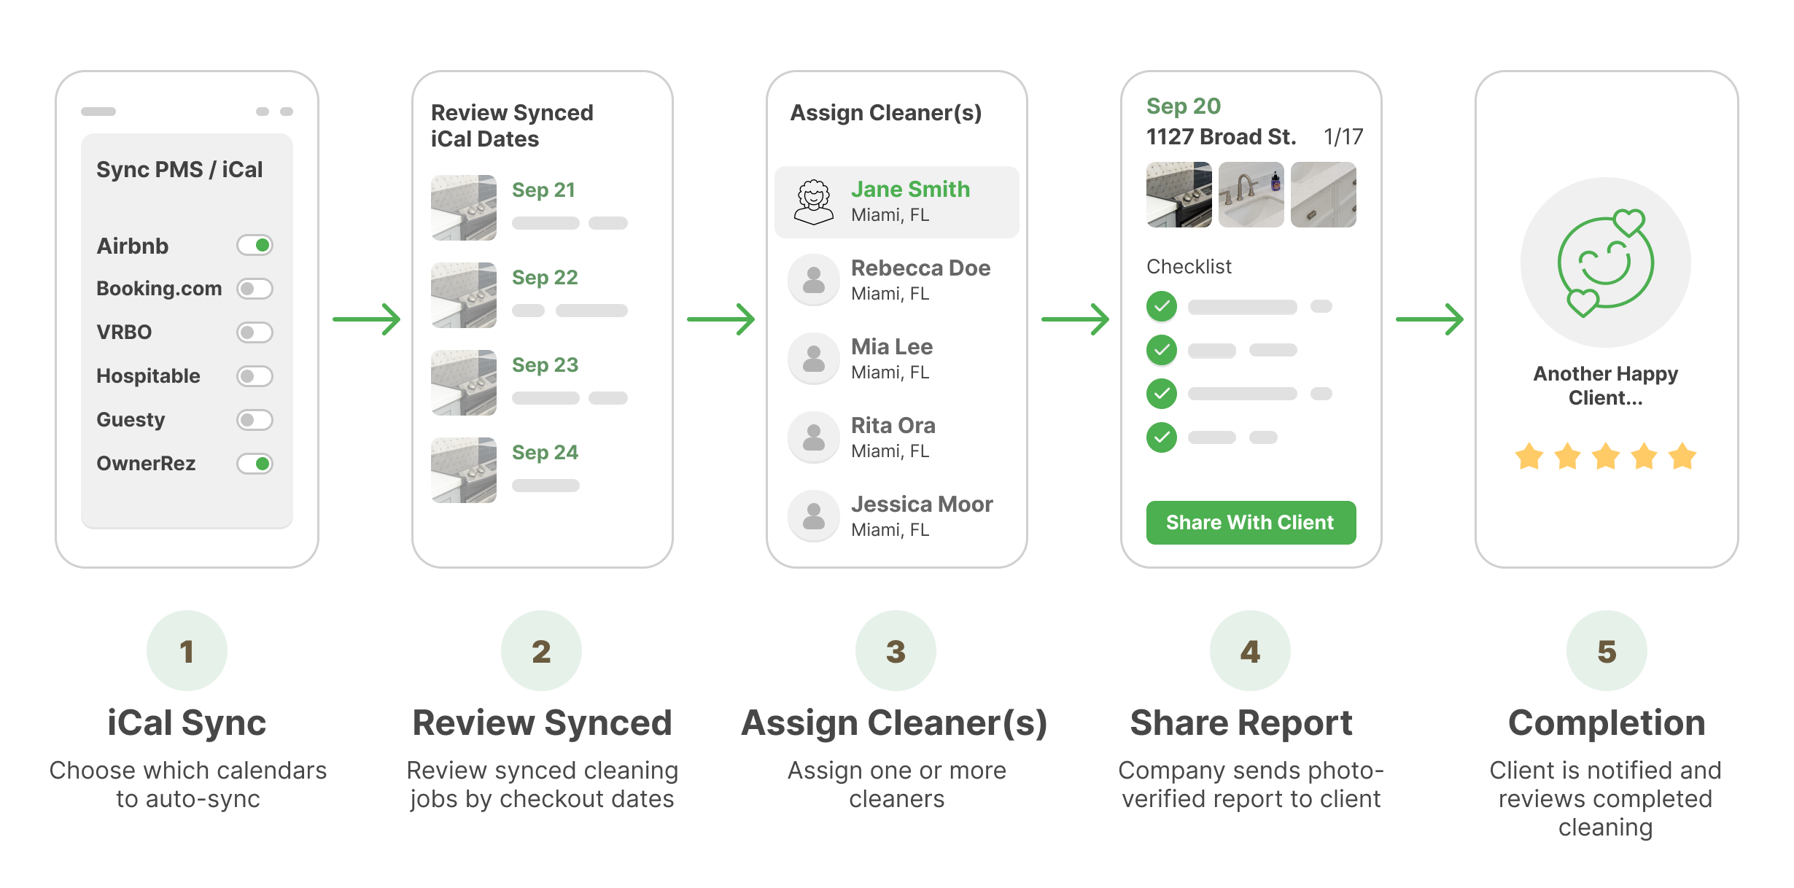1794x888 pixels.
Task: Select Rebecca Doe's profile icon
Action: pyautogui.click(x=813, y=280)
